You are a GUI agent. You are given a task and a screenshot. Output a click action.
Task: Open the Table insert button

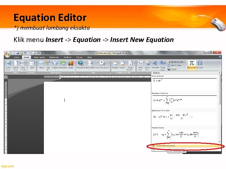(32, 65)
